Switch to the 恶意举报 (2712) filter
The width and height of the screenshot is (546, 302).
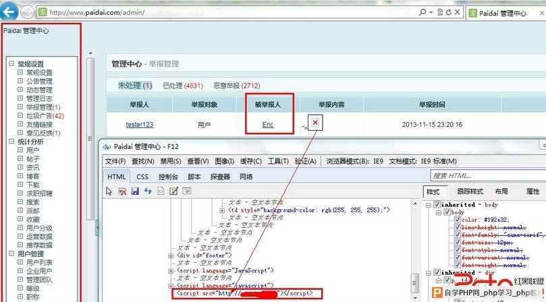237,86
